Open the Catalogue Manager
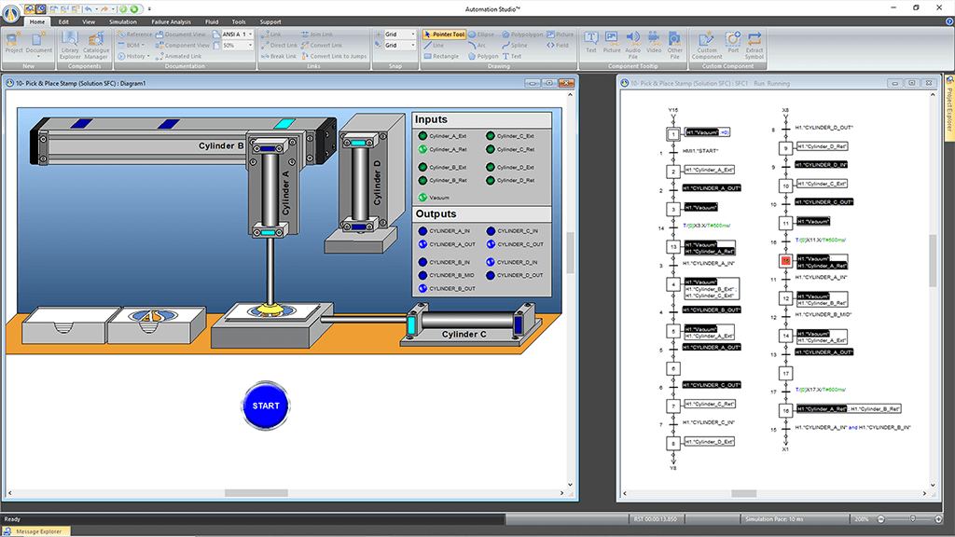 [x=96, y=42]
